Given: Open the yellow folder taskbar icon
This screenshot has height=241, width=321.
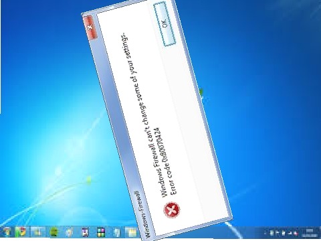Looking at the screenshot, I should pyautogui.click(x=132, y=232).
